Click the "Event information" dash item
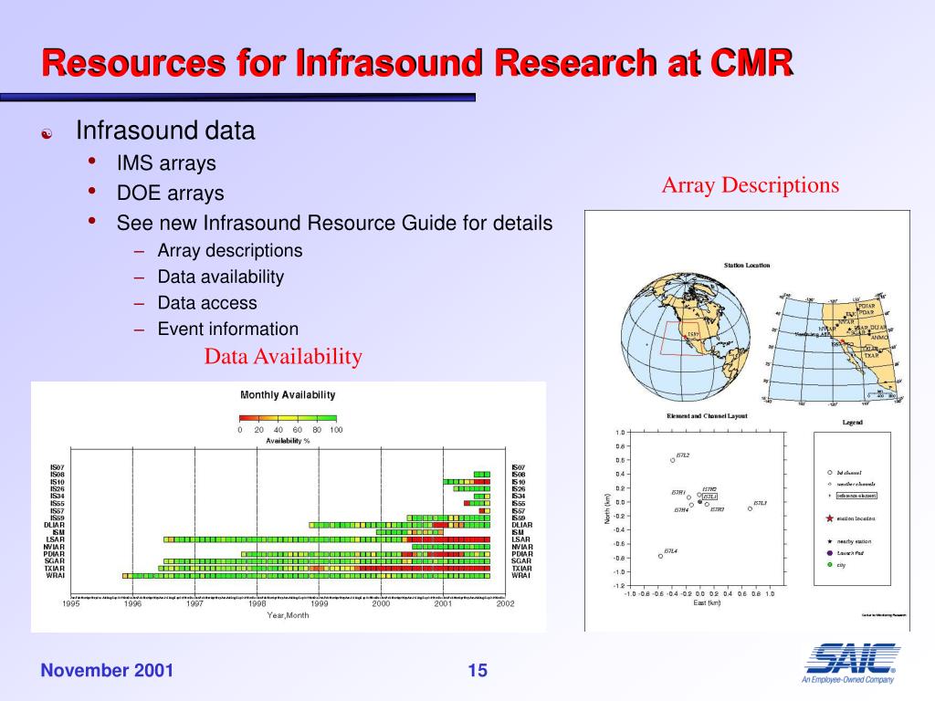This screenshot has width=935, height=701. click(227, 329)
